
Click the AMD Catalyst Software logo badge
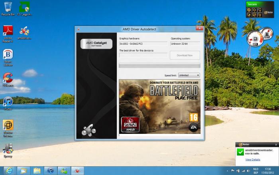pyautogui.click(x=96, y=44)
